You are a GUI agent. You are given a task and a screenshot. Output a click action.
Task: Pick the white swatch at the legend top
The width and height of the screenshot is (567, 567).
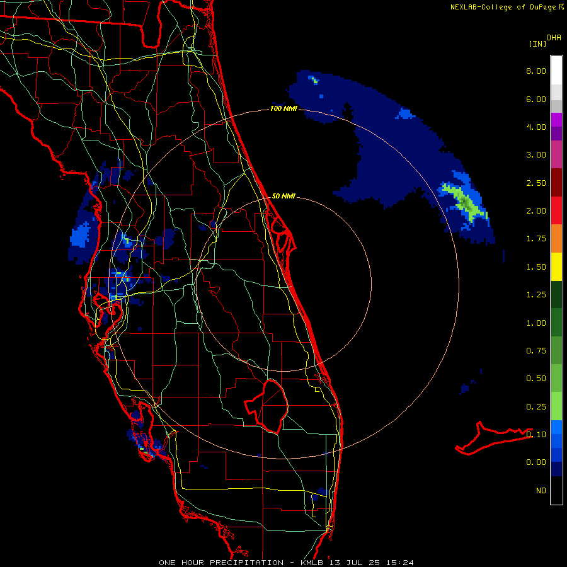[x=556, y=71]
